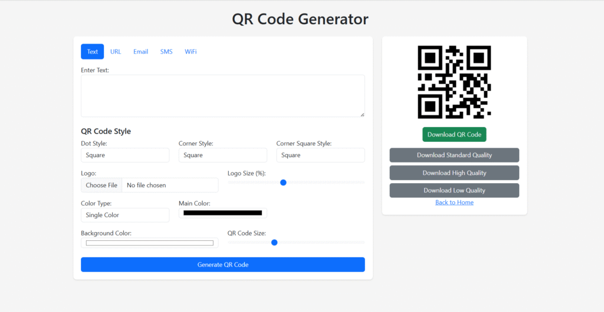Viewport: 604px width, 312px height.
Task: Click the Dot Style: label
Action: pyautogui.click(x=94, y=143)
